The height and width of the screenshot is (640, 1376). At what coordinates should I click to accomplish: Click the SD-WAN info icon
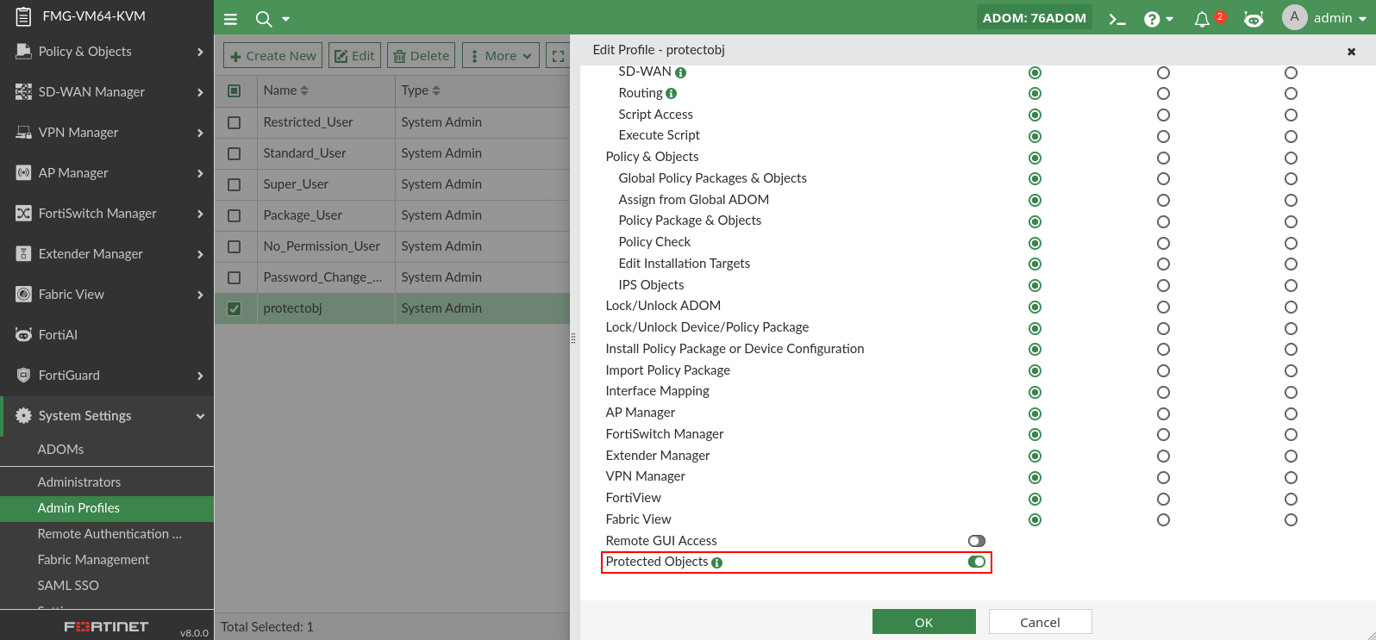click(x=680, y=72)
